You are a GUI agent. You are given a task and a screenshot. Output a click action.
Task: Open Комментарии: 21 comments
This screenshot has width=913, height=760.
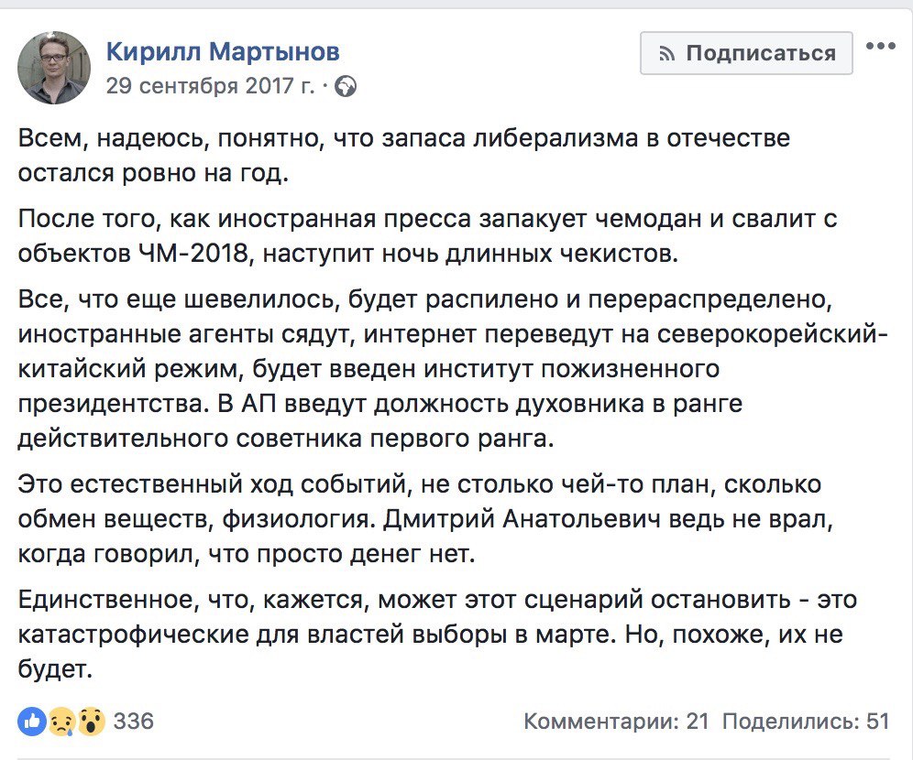616,722
